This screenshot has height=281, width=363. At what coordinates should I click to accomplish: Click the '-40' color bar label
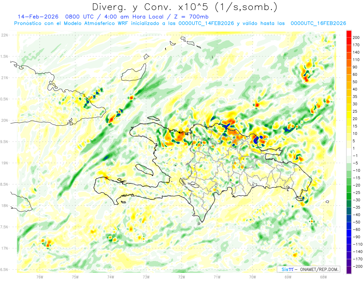(x=356, y=215)
